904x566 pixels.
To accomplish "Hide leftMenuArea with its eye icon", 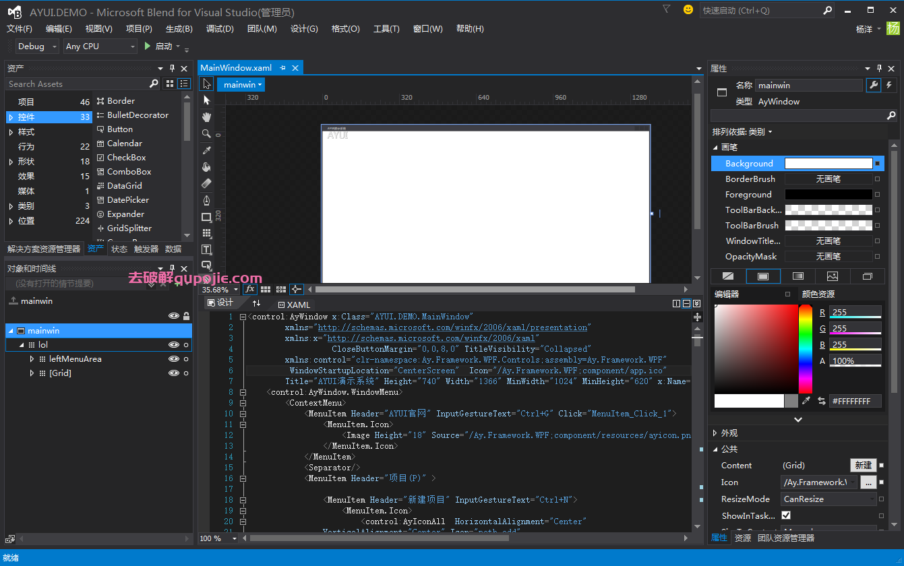I will coord(174,359).
